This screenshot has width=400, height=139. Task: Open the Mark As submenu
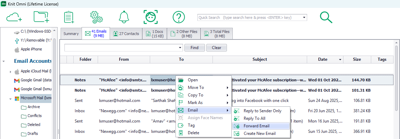204,103
